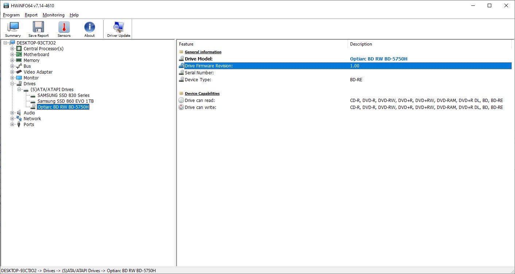Expand the Motherboard node
The image size is (515, 274).
(x=12, y=54)
